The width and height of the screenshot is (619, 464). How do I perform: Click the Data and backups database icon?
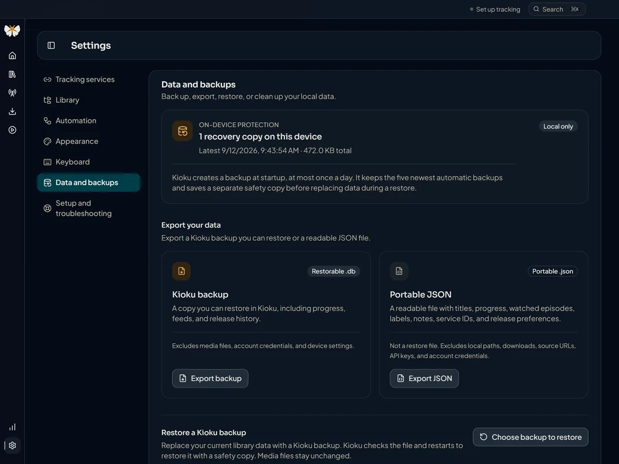coord(47,183)
